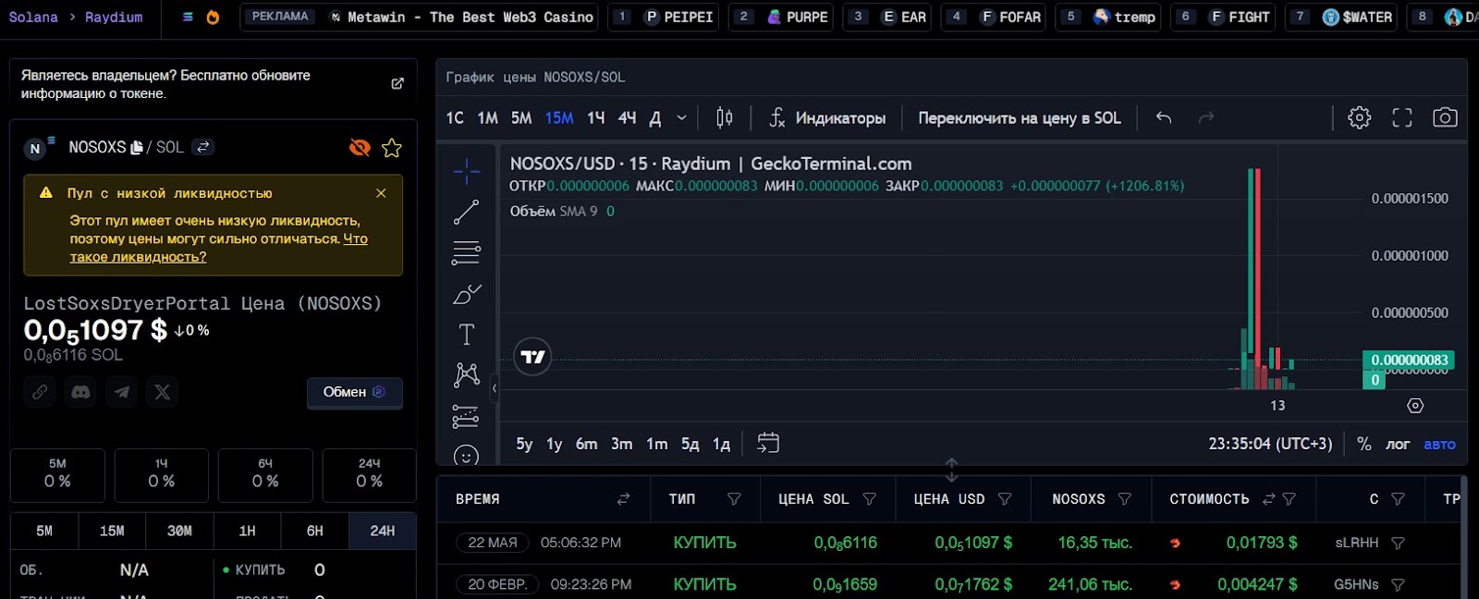Open the 'Что такое ликвидность?' link

click(219, 248)
